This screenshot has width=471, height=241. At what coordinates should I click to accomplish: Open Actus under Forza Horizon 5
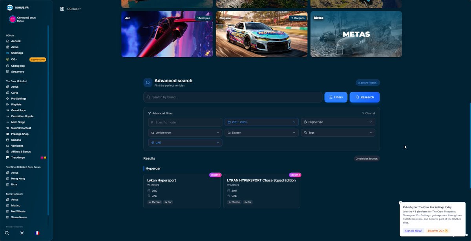15,200
